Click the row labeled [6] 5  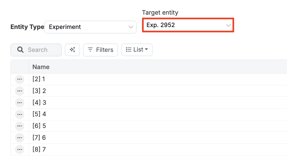(39, 126)
